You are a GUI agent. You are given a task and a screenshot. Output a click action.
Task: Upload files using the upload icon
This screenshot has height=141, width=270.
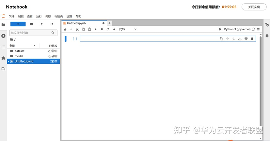point(41,24)
